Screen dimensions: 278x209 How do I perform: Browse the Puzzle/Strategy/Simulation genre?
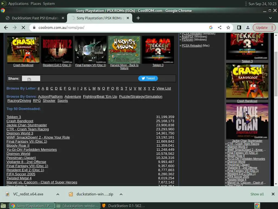(x=141, y=97)
